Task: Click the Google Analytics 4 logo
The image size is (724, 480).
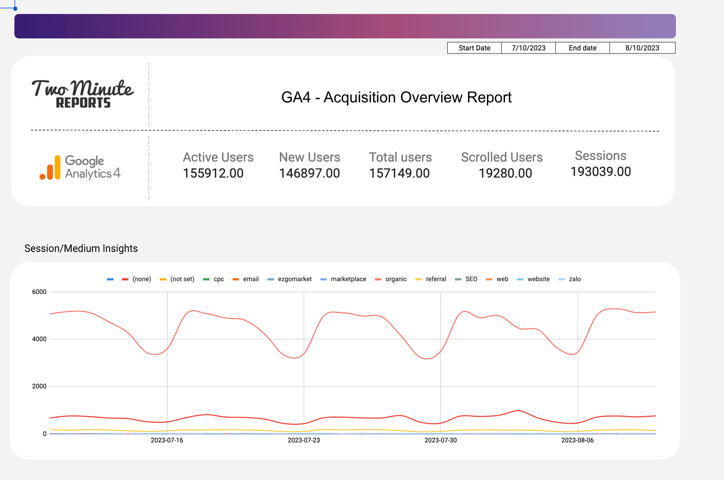Action: coord(79,167)
